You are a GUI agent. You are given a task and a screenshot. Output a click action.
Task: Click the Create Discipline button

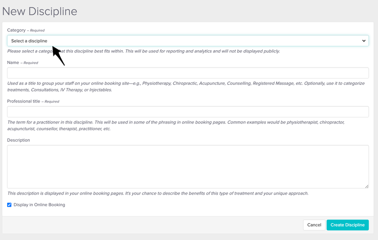pyautogui.click(x=347, y=225)
